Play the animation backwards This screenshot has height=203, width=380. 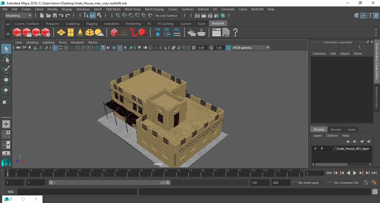tap(348, 173)
